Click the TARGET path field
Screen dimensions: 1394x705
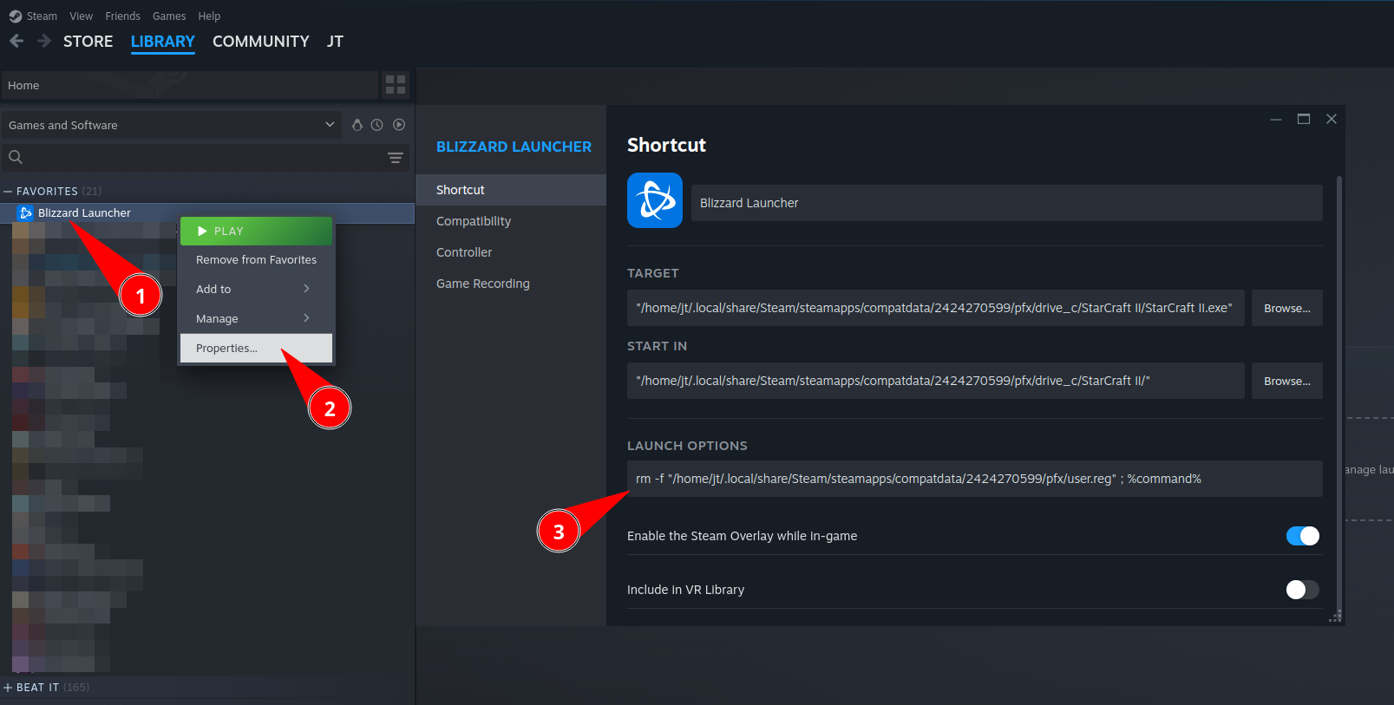(x=936, y=308)
